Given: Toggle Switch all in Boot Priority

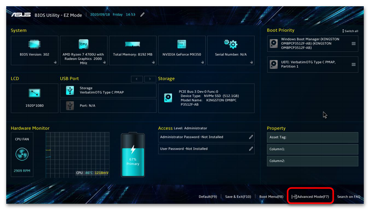Looking at the screenshot, I should click(350, 31).
